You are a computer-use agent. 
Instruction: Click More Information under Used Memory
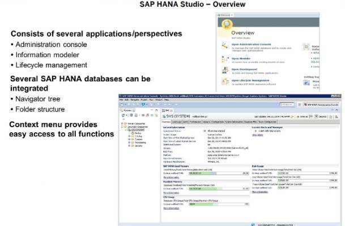[x=171, y=177]
